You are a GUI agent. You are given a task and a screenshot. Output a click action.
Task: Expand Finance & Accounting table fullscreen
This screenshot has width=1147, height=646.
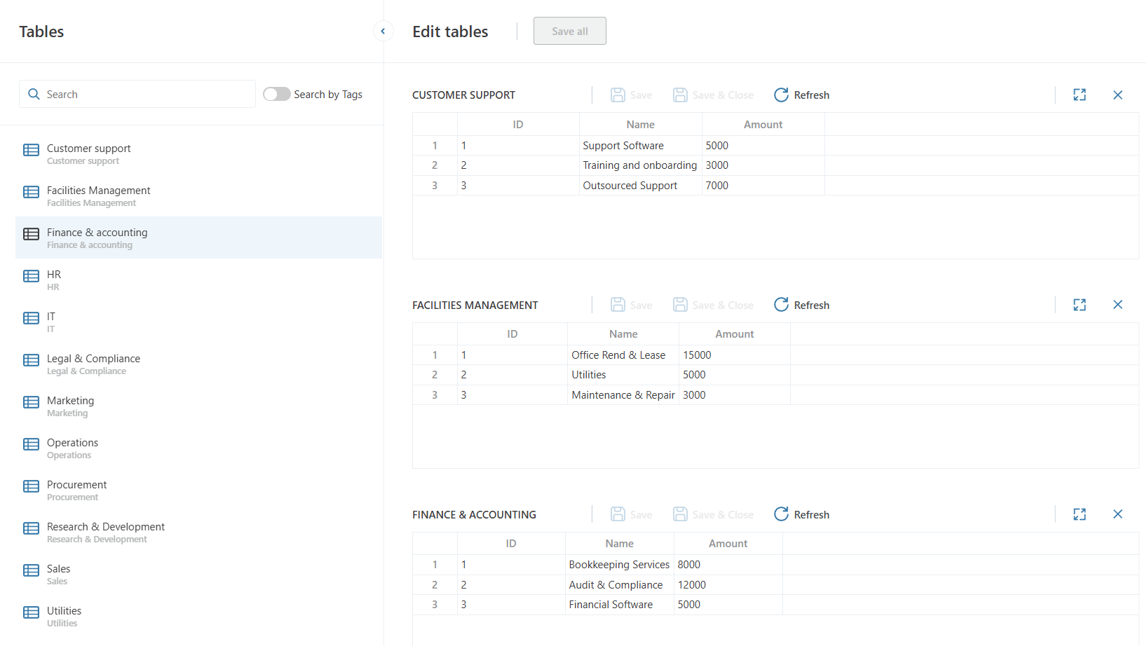tap(1079, 514)
